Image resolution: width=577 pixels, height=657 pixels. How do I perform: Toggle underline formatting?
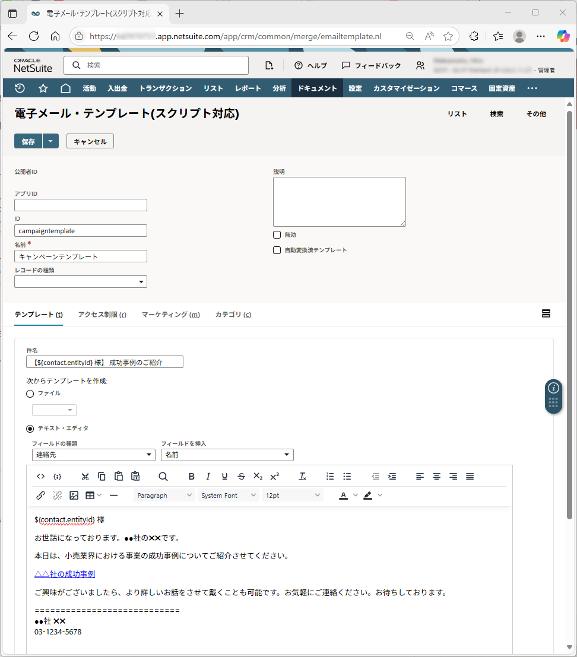tap(224, 477)
